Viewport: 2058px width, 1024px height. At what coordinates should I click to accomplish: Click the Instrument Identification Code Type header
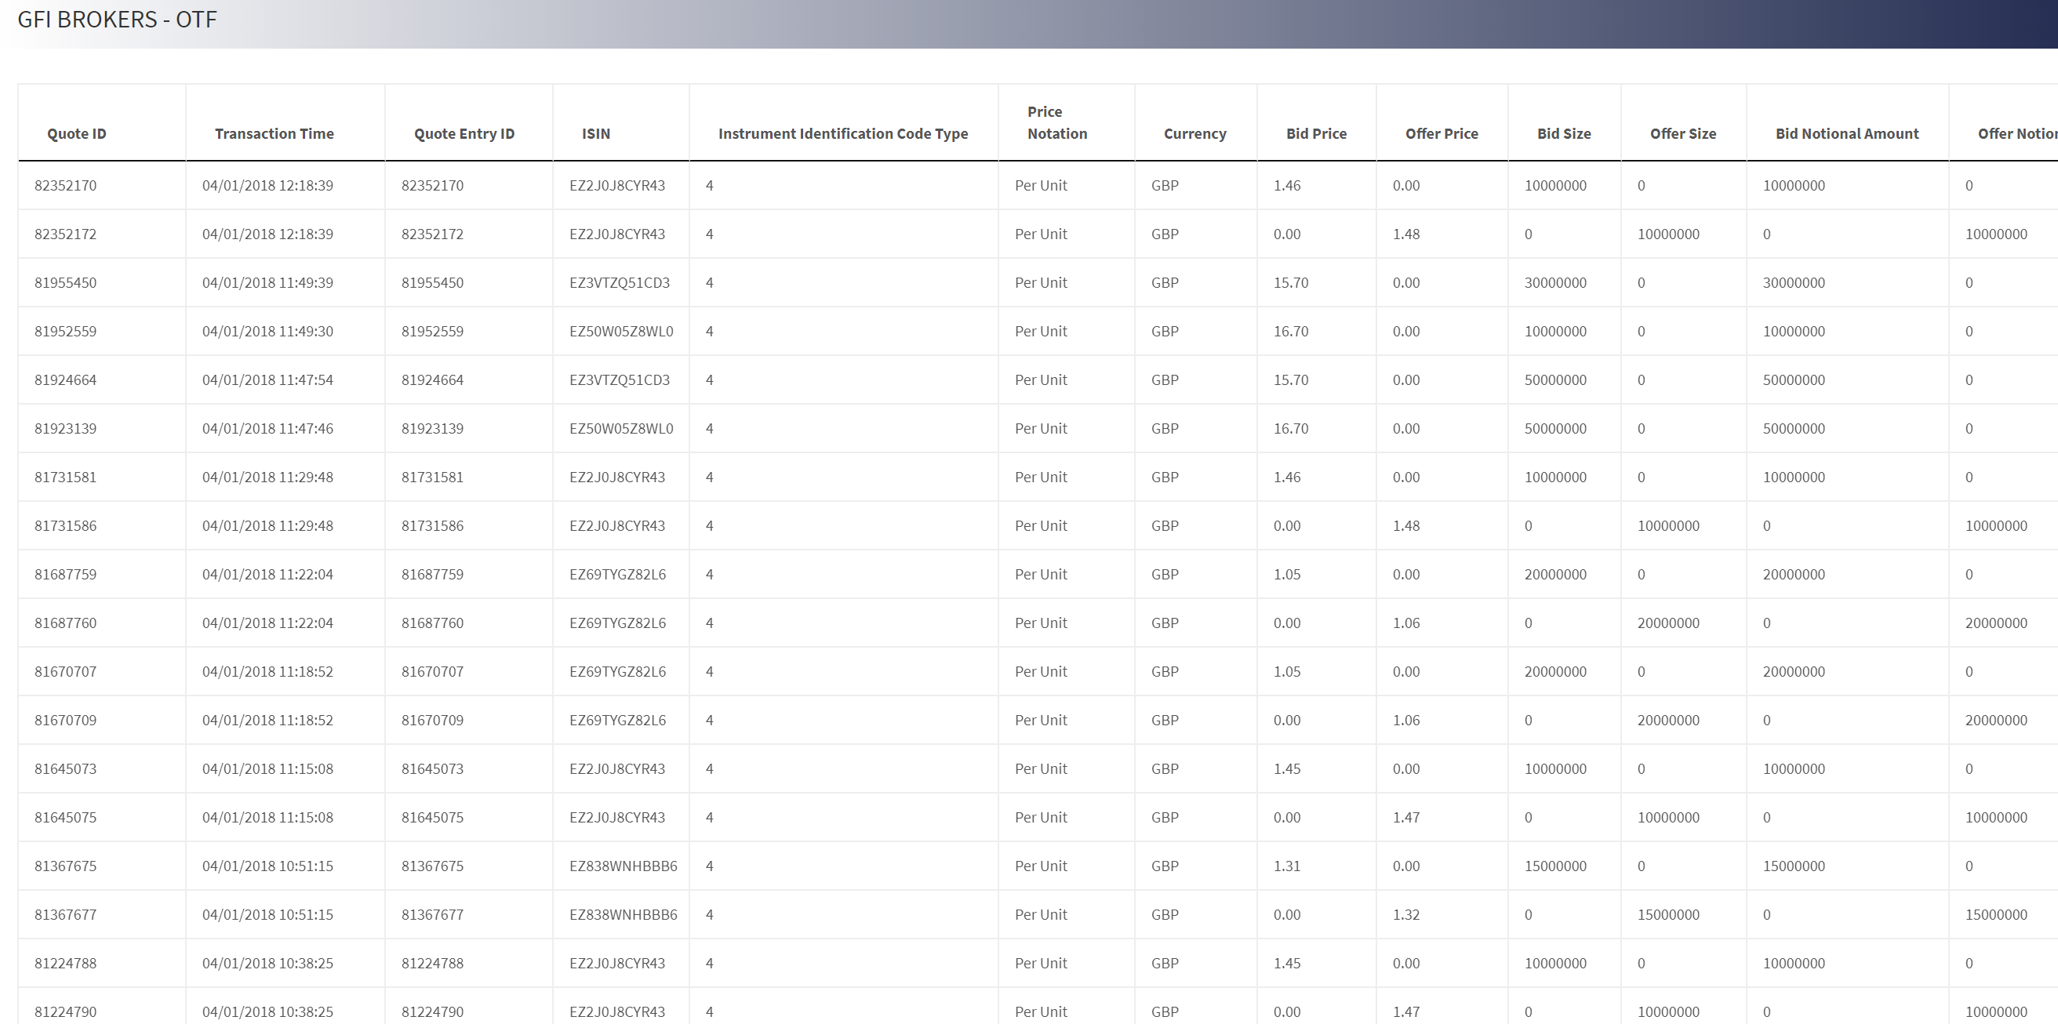[843, 133]
